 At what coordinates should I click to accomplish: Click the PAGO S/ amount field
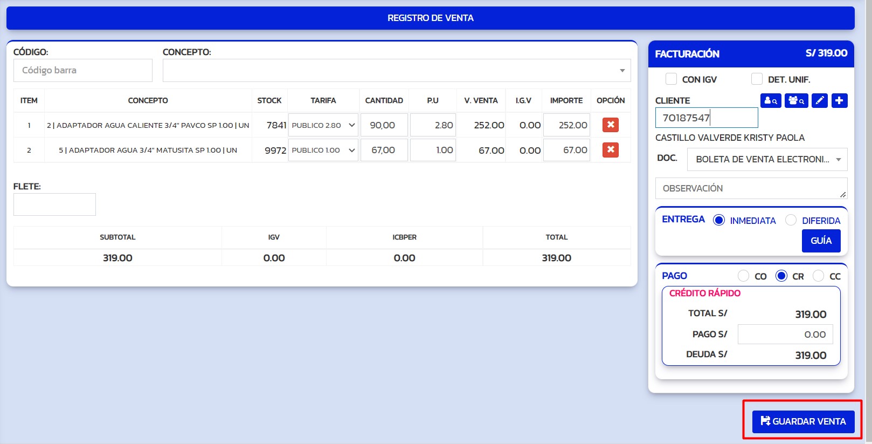pos(785,334)
